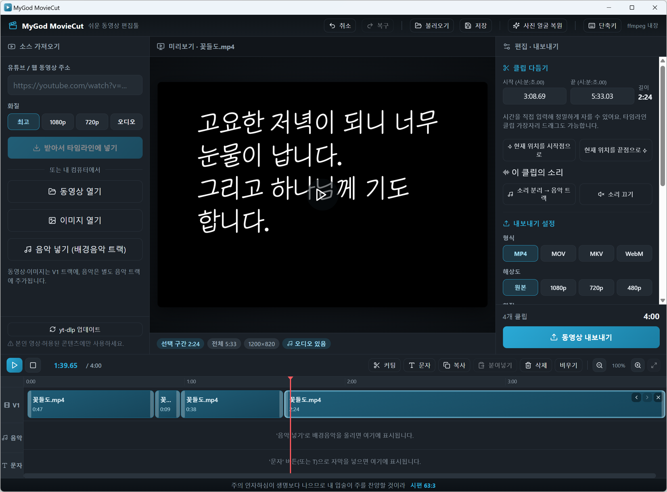Select 오디오 download option

(126, 122)
